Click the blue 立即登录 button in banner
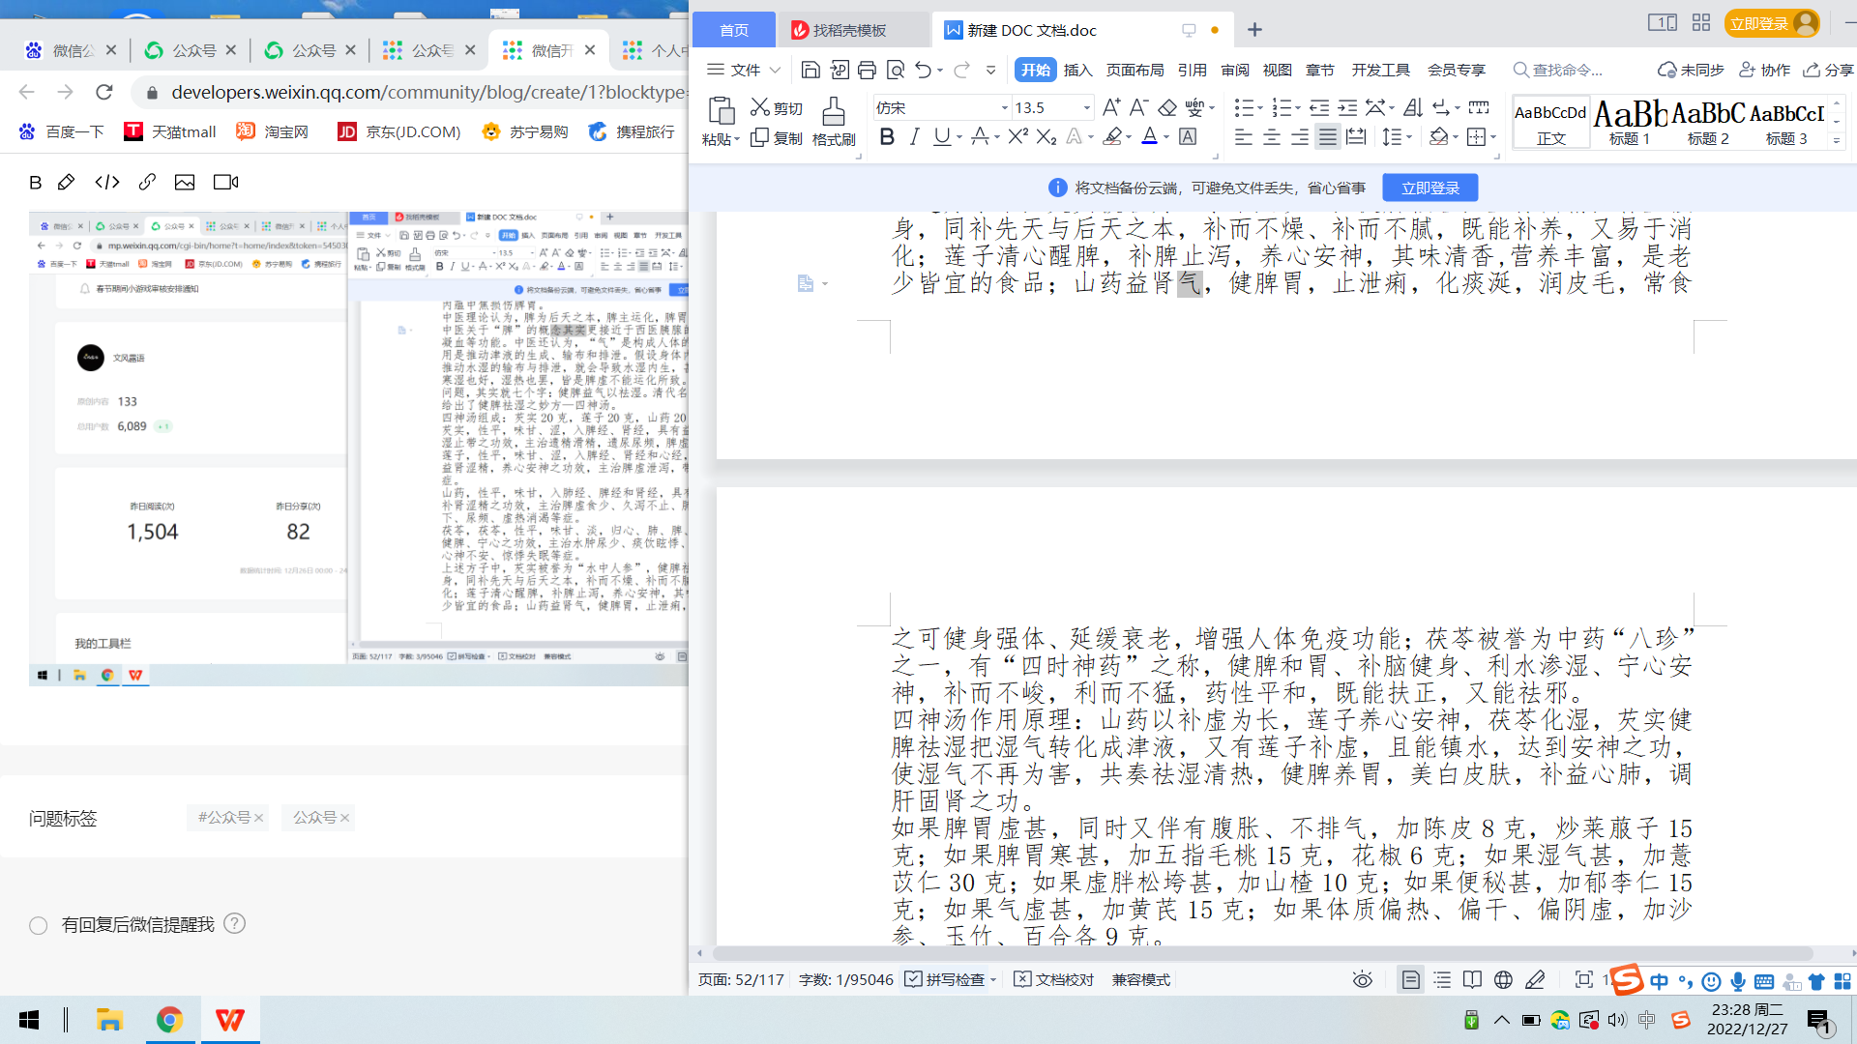 coord(1430,188)
